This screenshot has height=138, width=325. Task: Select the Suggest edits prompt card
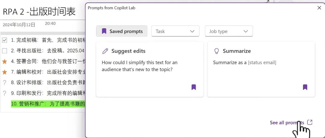150,69
